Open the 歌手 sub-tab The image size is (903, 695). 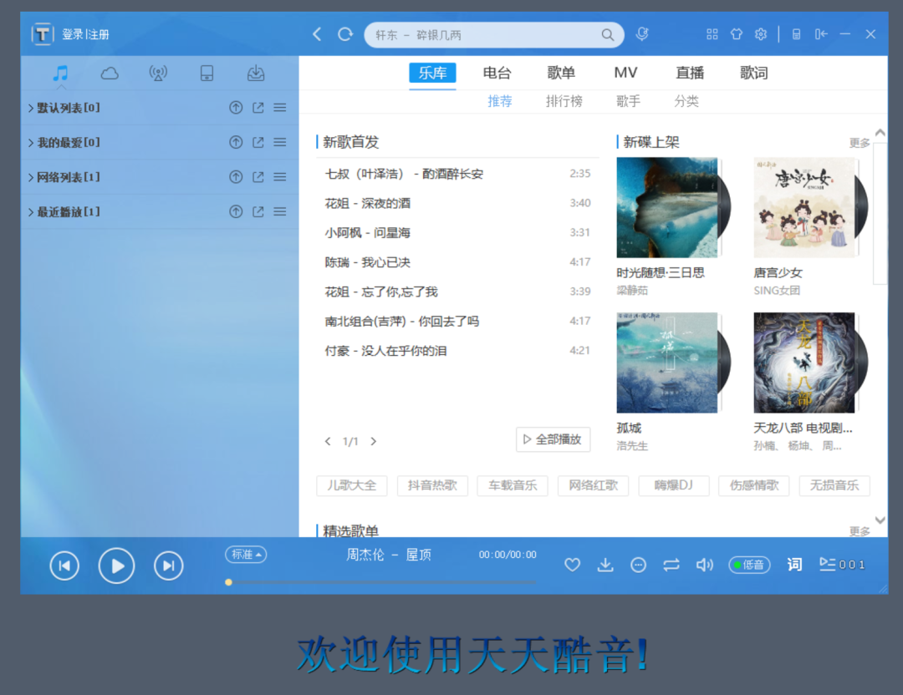coord(628,101)
